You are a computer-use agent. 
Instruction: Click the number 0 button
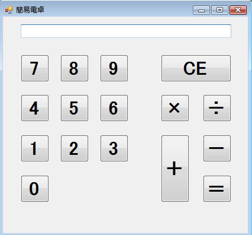[35, 189]
